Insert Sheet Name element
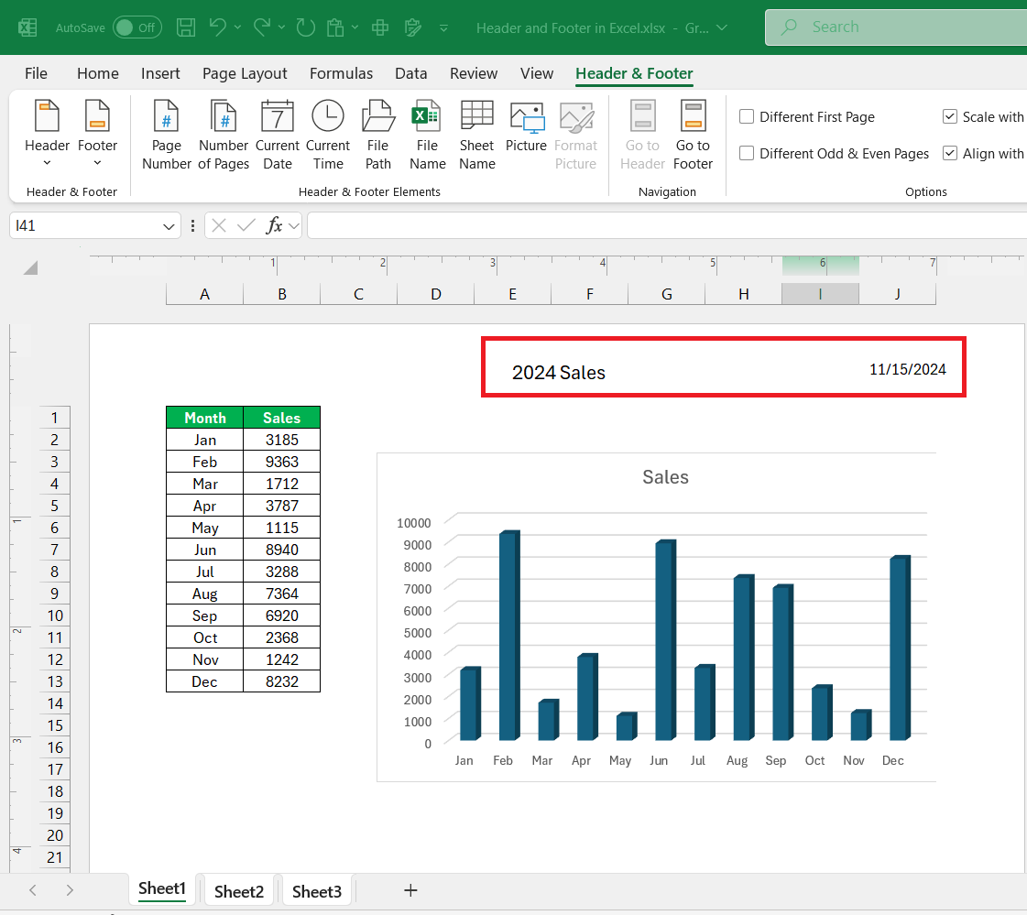The width and height of the screenshot is (1027, 915). pyautogui.click(x=476, y=135)
